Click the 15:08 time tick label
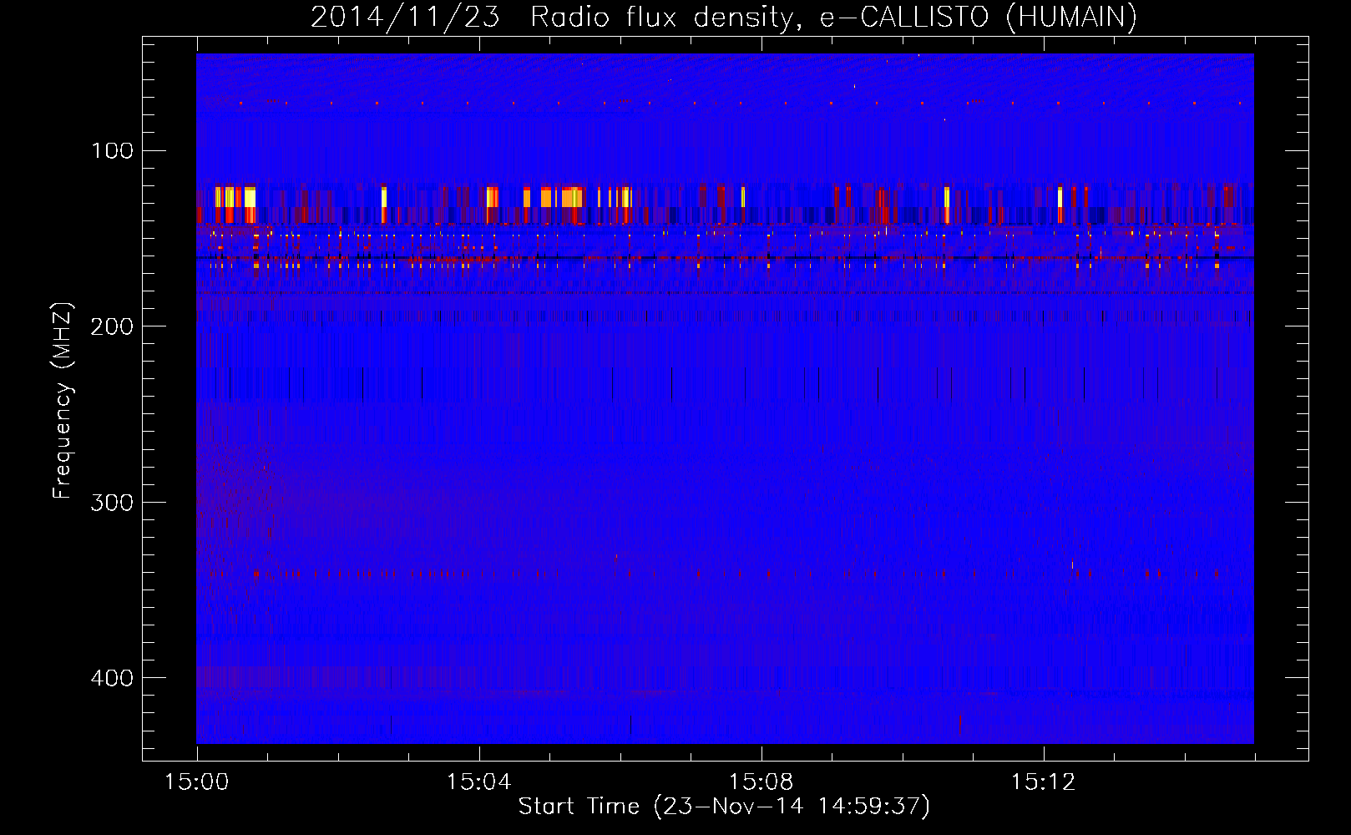Viewport: 1351px width, 835px height. [761, 782]
